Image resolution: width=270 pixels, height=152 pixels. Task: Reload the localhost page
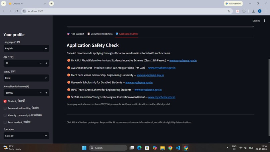pyautogui.click(x=17, y=11)
